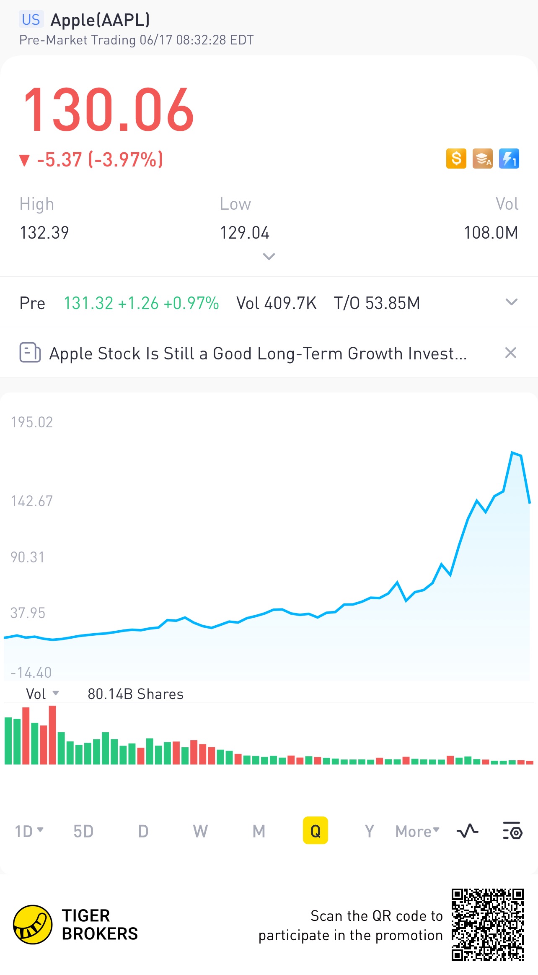This screenshot has width=538, height=975.
Task: Open the More timeframes dropdown
Action: tap(417, 831)
